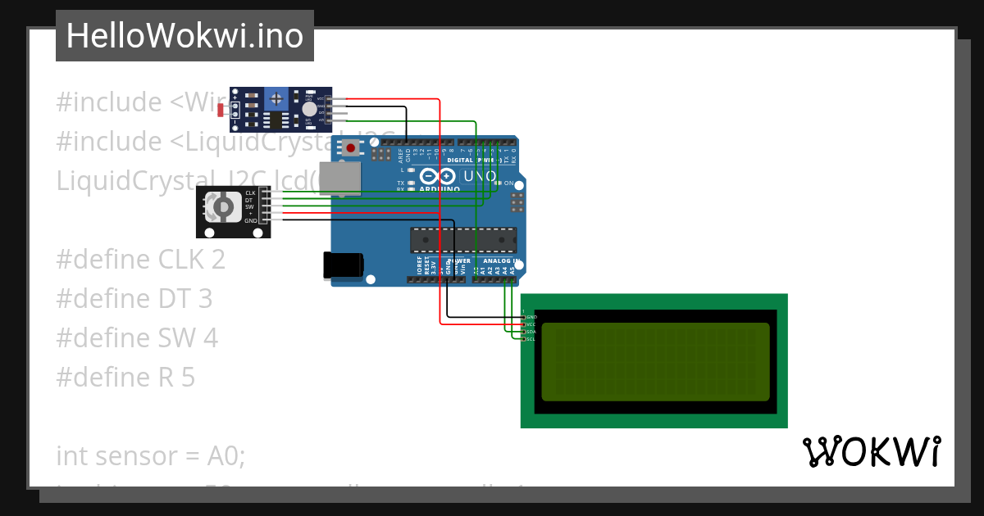Select the HelloWokwi.ino sketch tab
This screenshot has width=984, height=516.
pos(184,35)
